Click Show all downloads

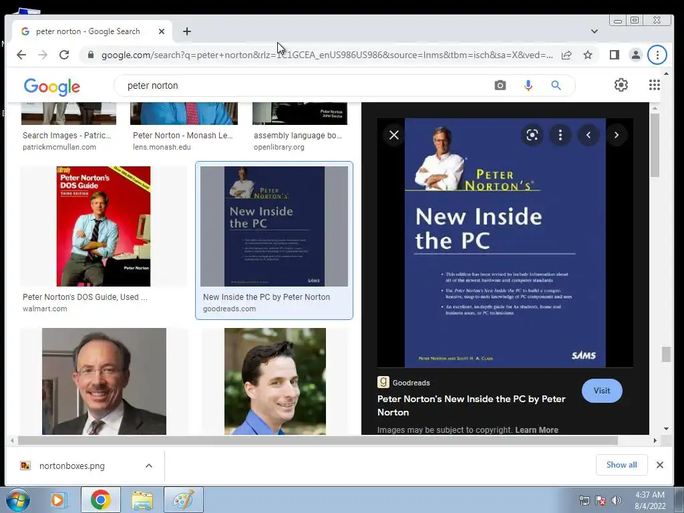[x=622, y=465]
